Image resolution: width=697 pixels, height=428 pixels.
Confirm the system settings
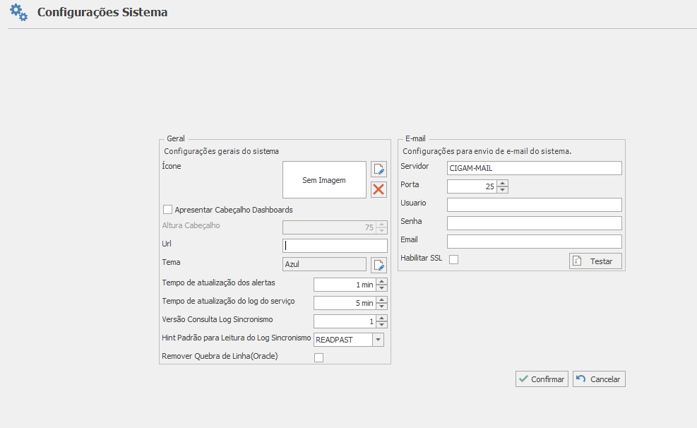click(542, 379)
